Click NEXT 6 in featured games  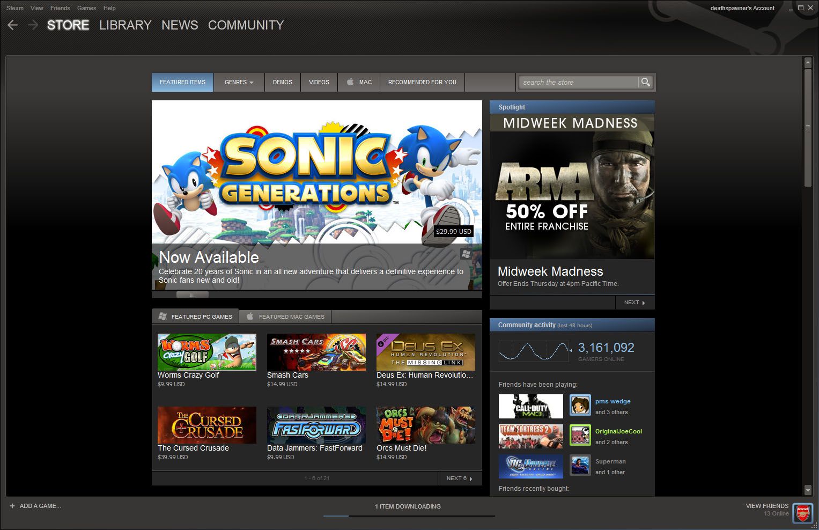click(x=460, y=479)
